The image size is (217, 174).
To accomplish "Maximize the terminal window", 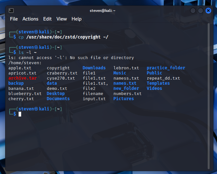I will coord(201,11).
